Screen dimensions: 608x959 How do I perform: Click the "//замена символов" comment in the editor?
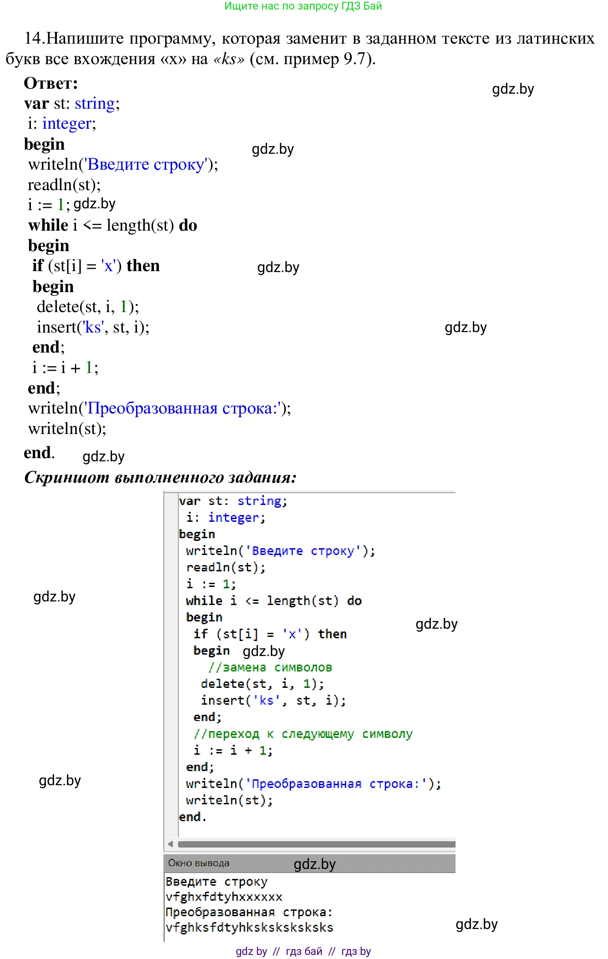(270, 667)
